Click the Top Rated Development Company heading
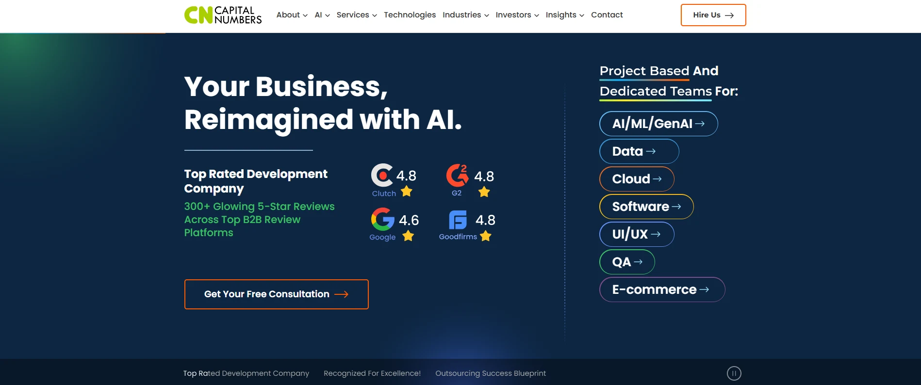The width and height of the screenshot is (921, 385). tap(256, 181)
